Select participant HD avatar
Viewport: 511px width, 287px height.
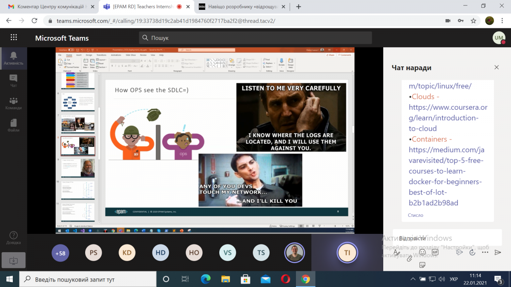pyautogui.click(x=161, y=253)
